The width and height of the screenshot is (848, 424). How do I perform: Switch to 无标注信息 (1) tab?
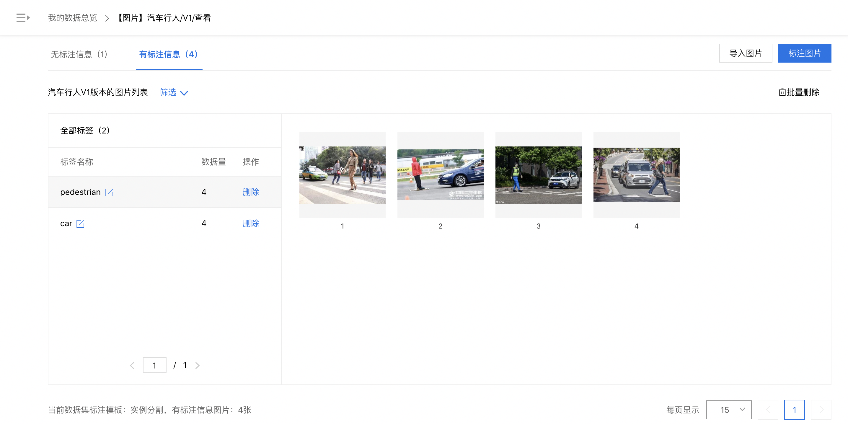[x=79, y=54]
